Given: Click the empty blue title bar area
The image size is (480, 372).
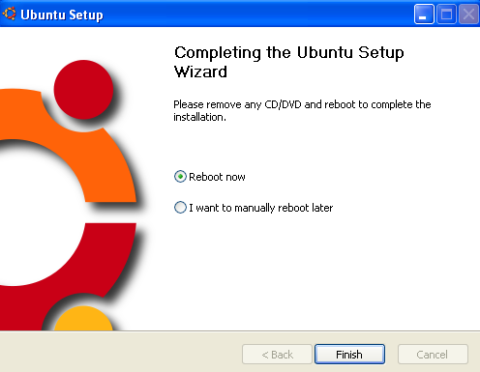Looking at the screenshot, I should click(x=258, y=14).
